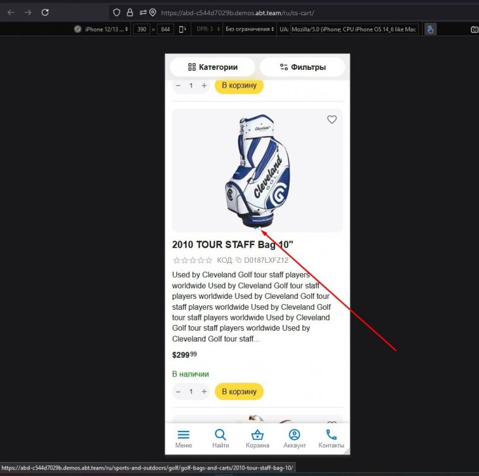Click the sliders icon inside Фильтры
This screenshot has width=479, height=476.
pyautogui.click(x=284, y=67)
